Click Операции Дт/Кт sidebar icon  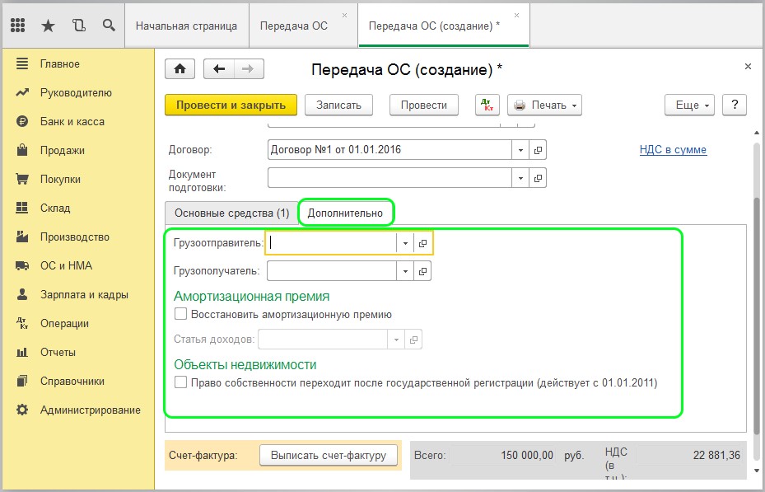point(22,323)
